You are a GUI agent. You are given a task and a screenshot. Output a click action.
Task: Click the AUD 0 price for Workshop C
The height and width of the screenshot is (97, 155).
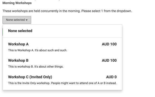tap(111, 77)
